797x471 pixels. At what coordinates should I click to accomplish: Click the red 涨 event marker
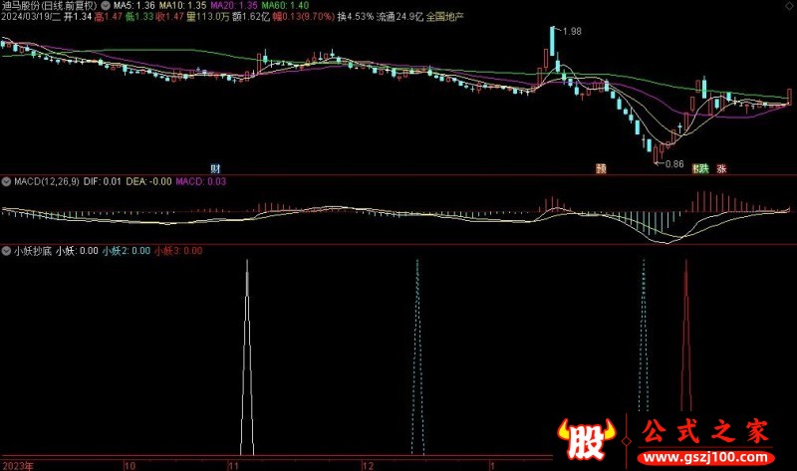point(719,168)
